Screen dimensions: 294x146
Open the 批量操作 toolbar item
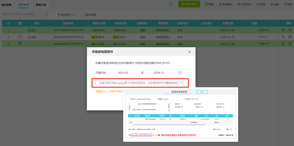(x=225, y=4)
